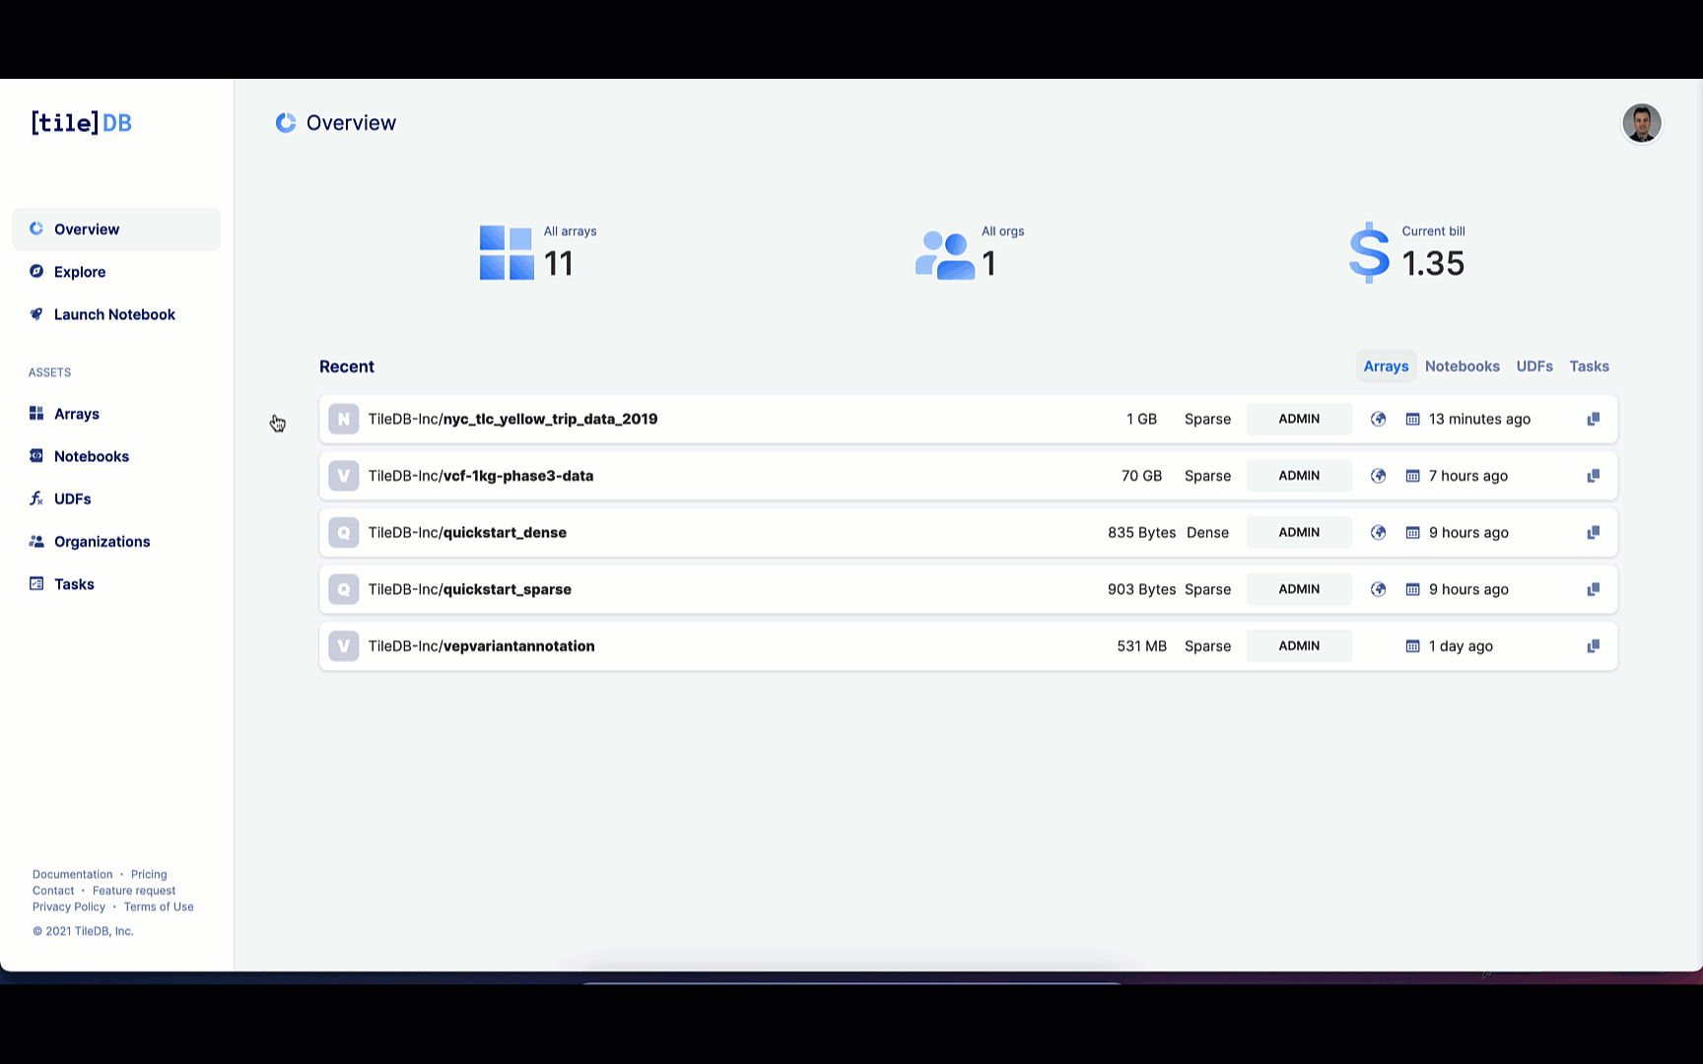The height and width of the screenshot is (1064, 1703).
Task: Click calendar icon on nyc_tlc_yellow_trip_data_2019 row
Action: point(1412,419)
